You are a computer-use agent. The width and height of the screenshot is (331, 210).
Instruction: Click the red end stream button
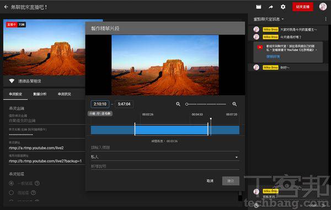302,7
